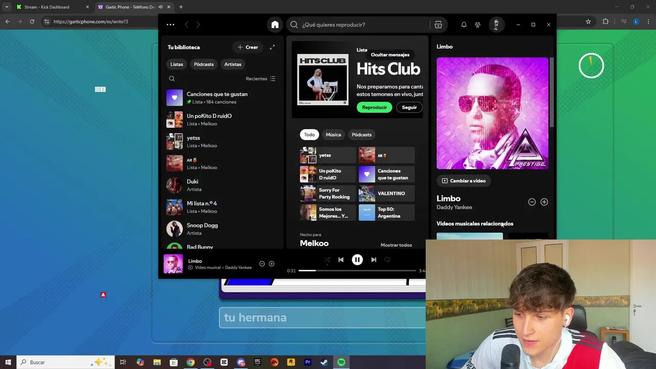Reload the Chrome page
656x369 pixels.
pyautogui.click(x=32, y=22)
